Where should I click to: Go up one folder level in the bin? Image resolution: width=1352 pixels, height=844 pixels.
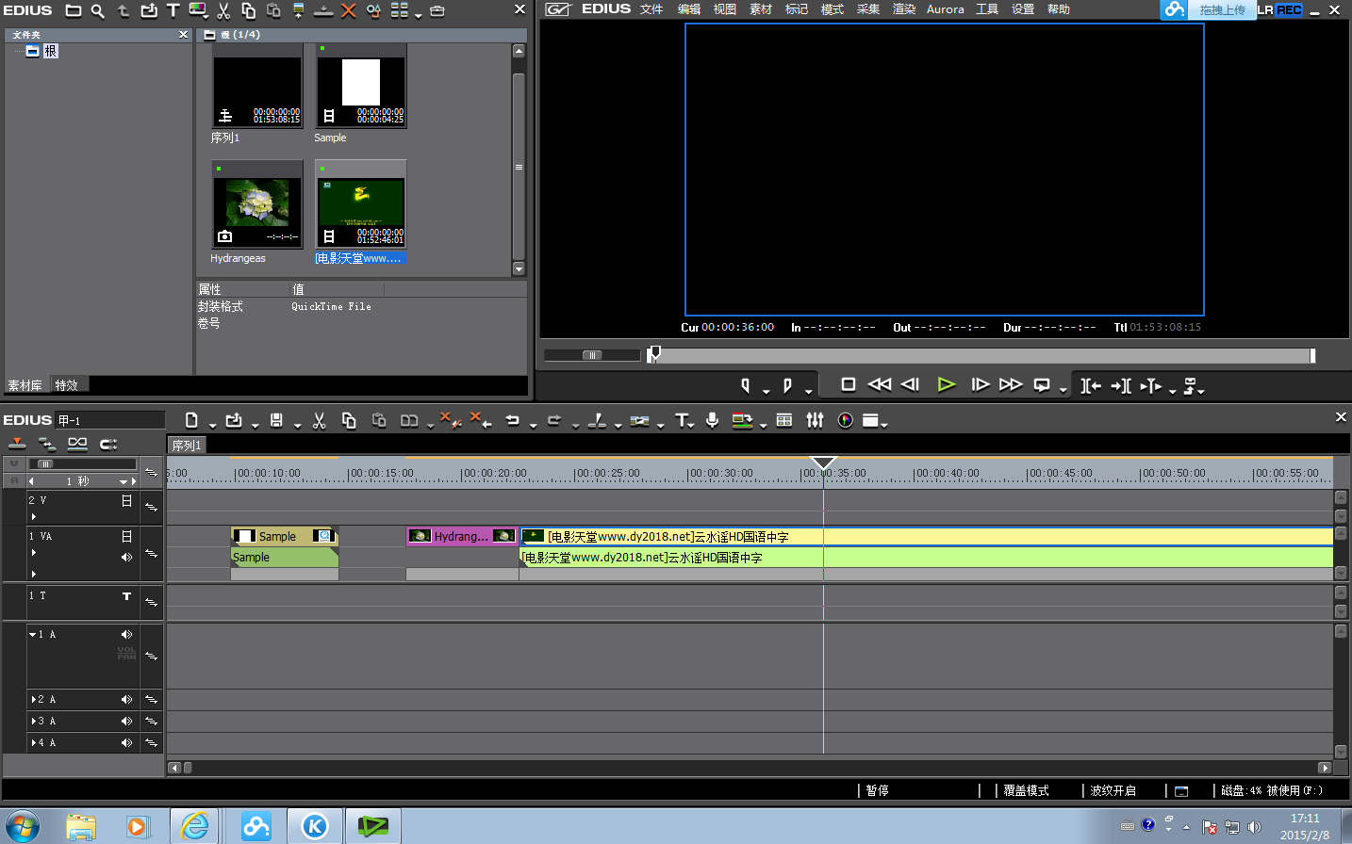coord(124,11)
